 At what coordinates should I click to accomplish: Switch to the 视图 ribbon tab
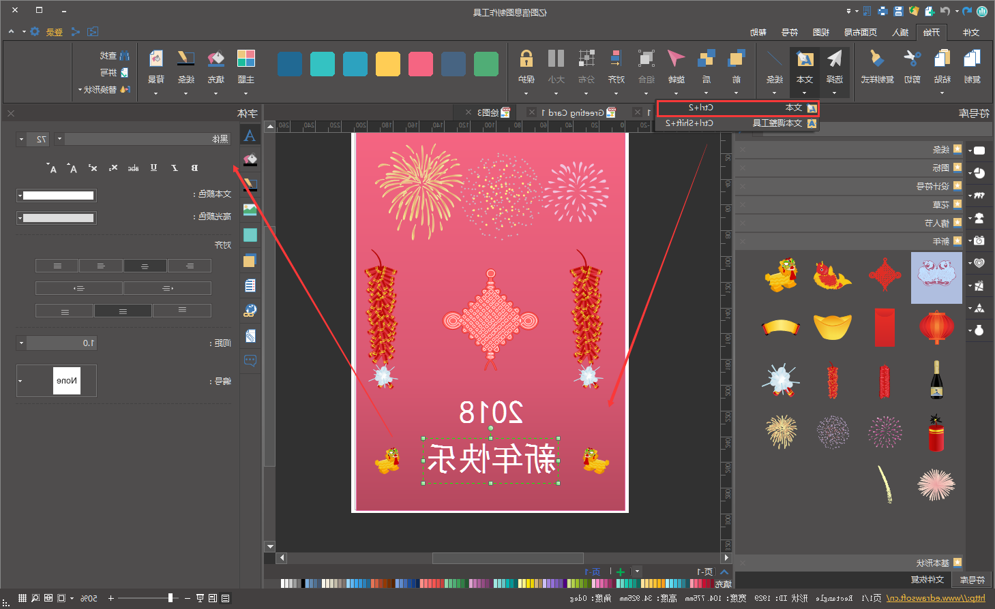tap(821, 32)
